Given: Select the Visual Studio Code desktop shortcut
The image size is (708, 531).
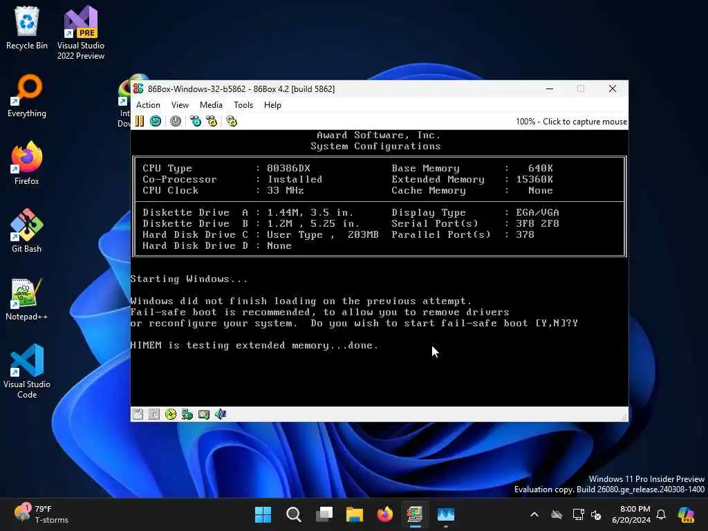Looking at the screenshot, I should pyautogui.click(x=27, y=371).
